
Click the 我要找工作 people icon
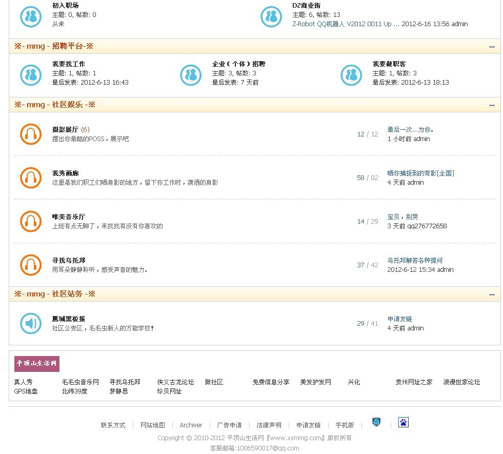[30, 75]
